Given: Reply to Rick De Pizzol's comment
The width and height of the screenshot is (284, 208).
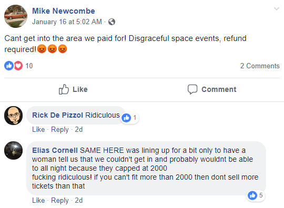Looking at the screenshot, I should pos(60,130).
